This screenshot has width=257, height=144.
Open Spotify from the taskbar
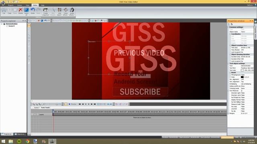[19, 141]
